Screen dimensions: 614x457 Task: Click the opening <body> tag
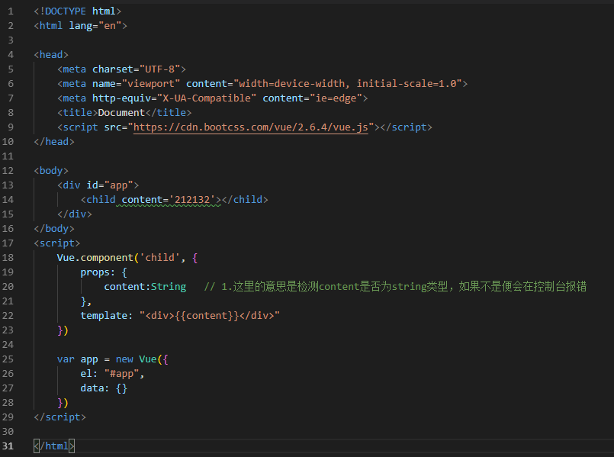tap(51, 171)
